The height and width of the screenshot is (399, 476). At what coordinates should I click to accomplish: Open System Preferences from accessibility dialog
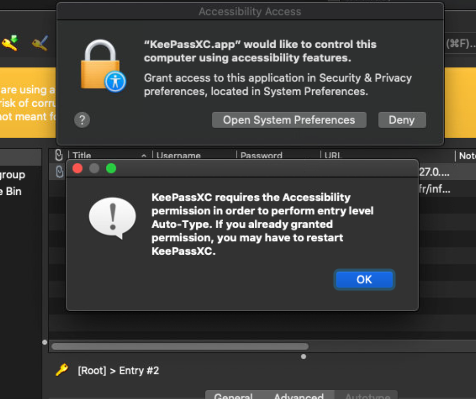point(289,120)
